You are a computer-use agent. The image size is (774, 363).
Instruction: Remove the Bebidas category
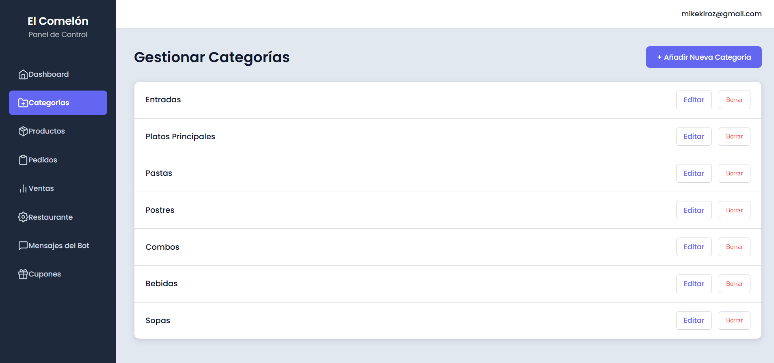(734, 284)
